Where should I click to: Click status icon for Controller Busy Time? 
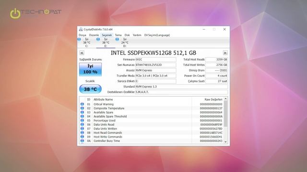point(82,141)
